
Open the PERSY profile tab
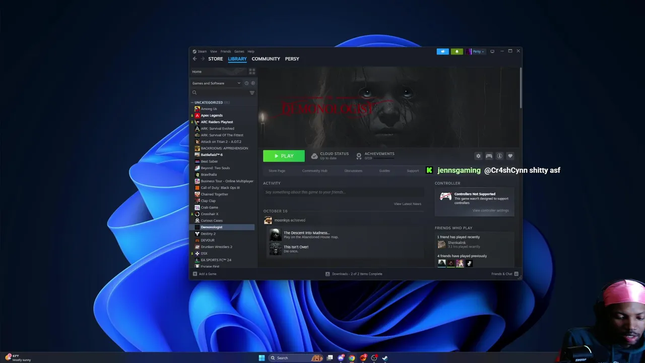[292, 59]
